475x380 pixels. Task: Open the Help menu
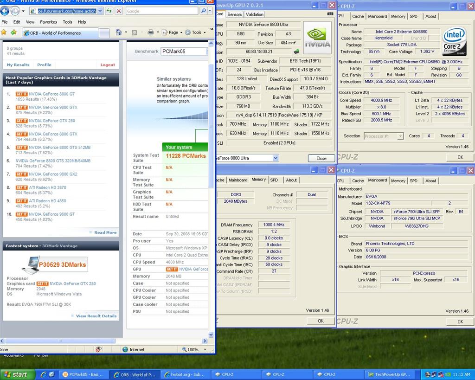pyautogui.click(x=82, y=22)
